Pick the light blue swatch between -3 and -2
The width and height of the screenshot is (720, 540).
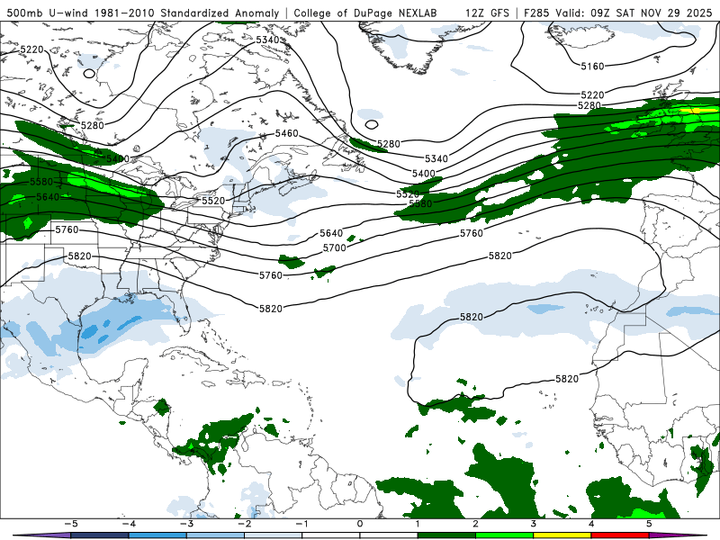tap(215, 535)
